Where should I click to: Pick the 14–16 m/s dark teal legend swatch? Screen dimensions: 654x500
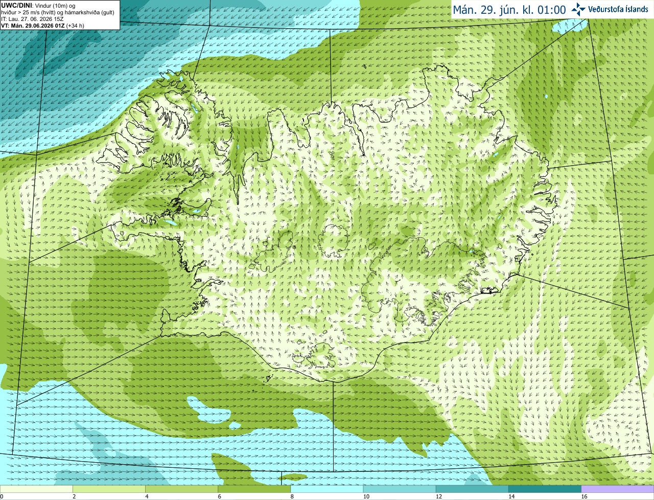545,489
